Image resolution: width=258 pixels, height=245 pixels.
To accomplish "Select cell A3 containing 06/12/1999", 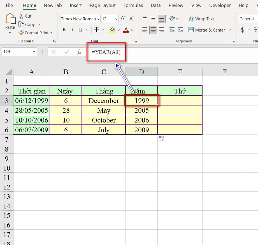I will [32, 101].
